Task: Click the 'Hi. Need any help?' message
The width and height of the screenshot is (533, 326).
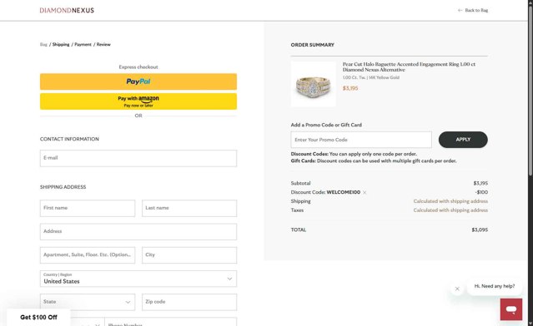Action: click(x=495, y=286)
